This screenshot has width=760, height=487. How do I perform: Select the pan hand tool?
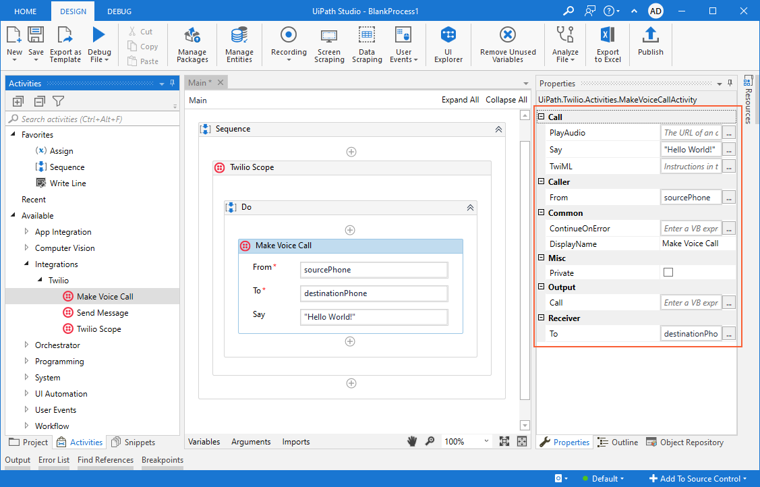coord(412,441)
